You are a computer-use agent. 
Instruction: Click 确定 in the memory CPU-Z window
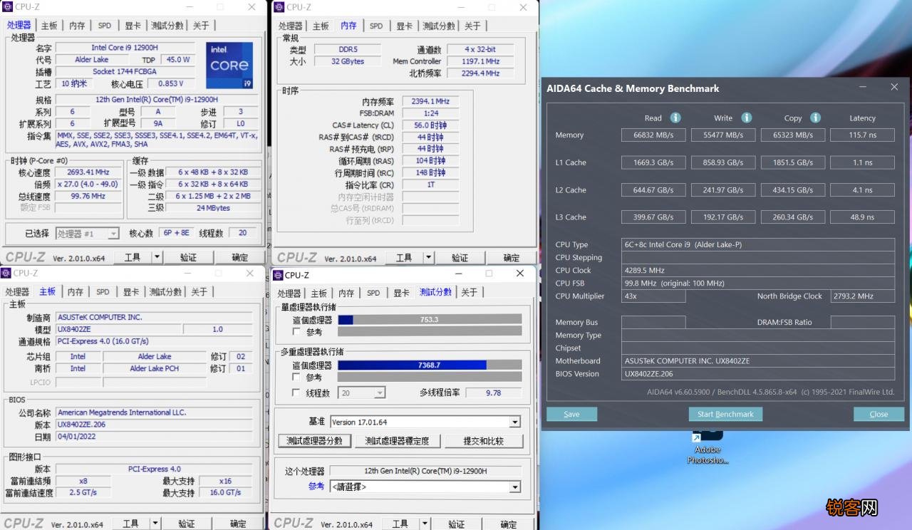[x=512, y=258]
